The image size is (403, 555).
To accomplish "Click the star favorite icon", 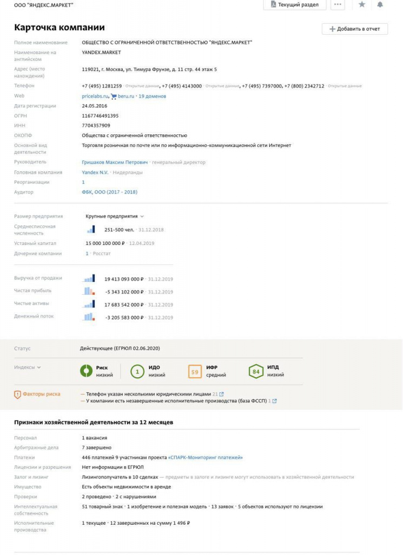I will tap(362, 4).
